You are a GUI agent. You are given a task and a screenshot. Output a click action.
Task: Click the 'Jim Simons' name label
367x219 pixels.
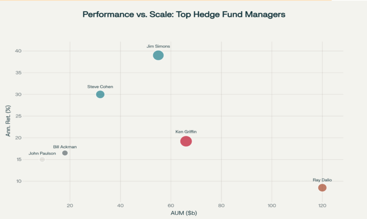coord(158,46)
